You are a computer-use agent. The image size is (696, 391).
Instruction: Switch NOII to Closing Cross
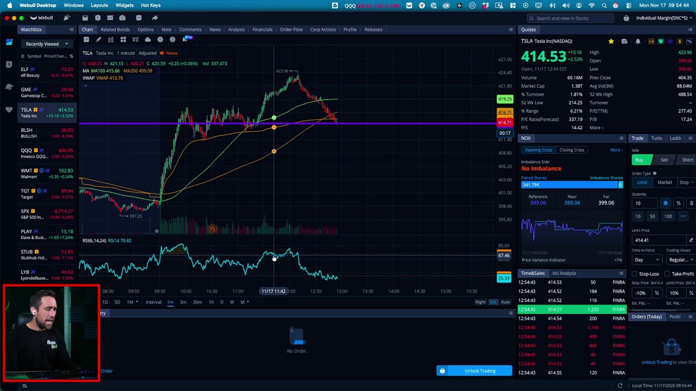tap(571, 150)
